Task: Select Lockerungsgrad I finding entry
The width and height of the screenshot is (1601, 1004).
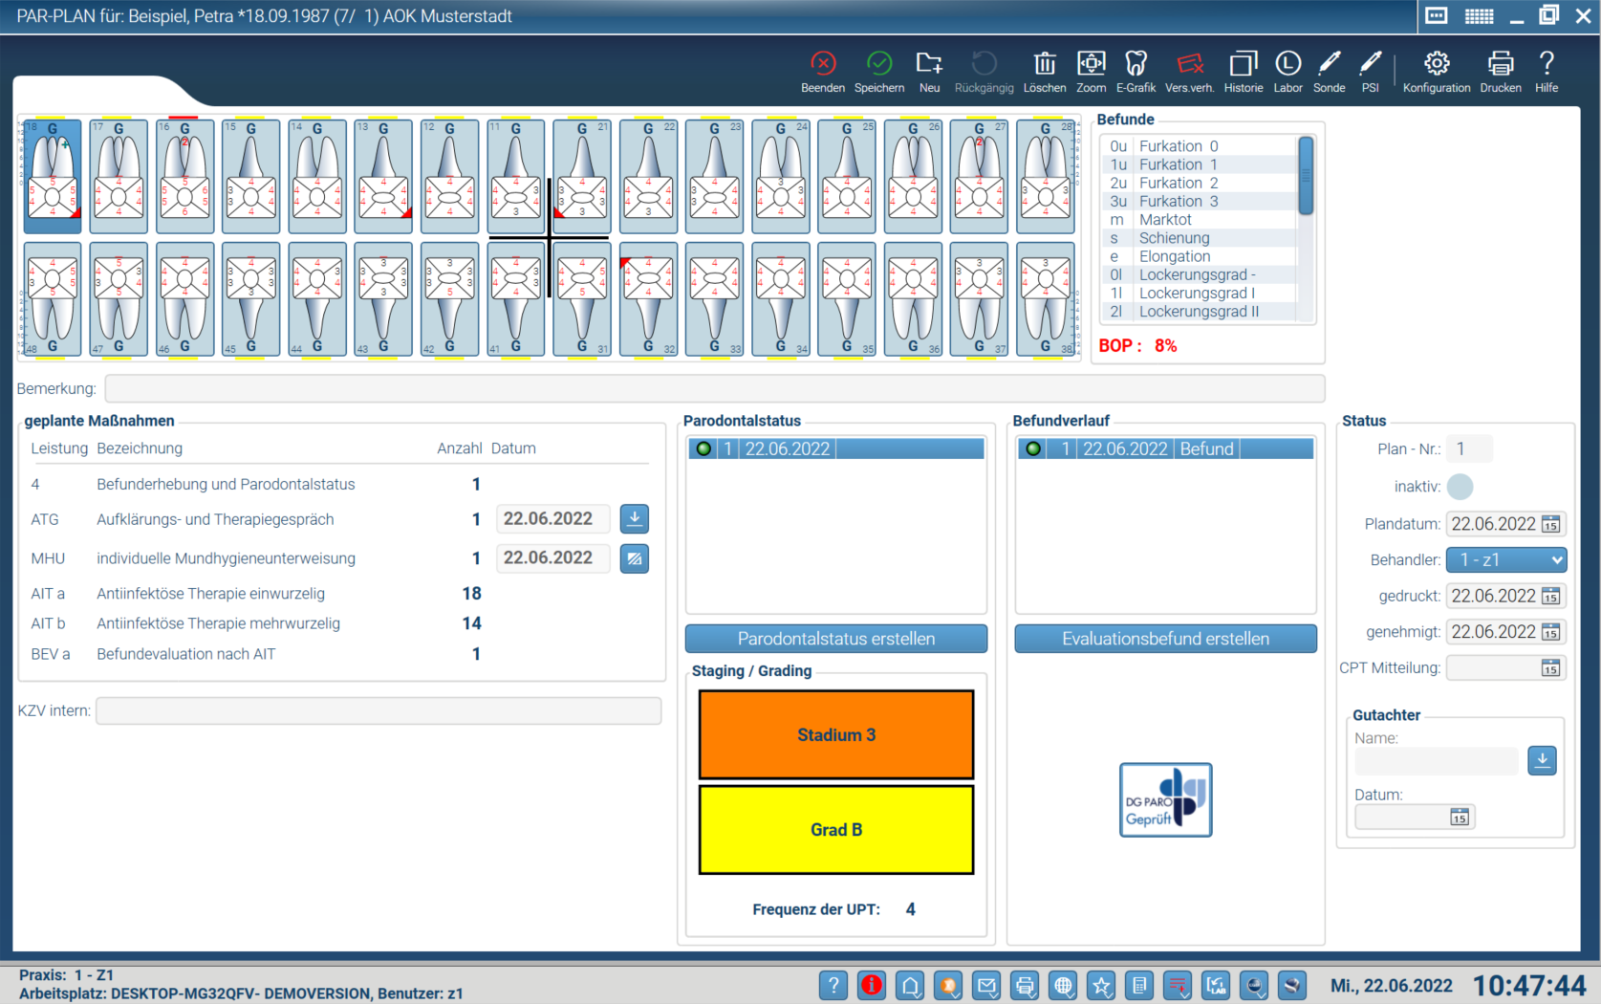Action: click(1196, 294)
